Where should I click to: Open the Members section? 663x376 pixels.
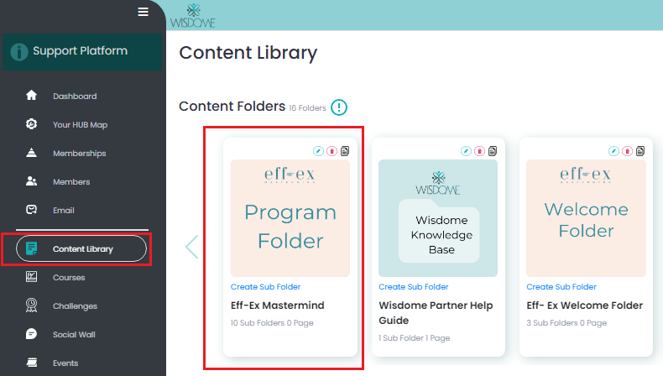click(71, 182)
